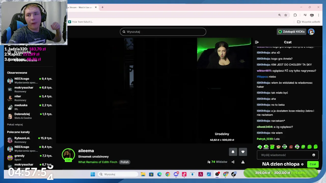Open mokrysuchar channel with 6,6 tys.
The image size is (326, 183).
pos(30,89)
